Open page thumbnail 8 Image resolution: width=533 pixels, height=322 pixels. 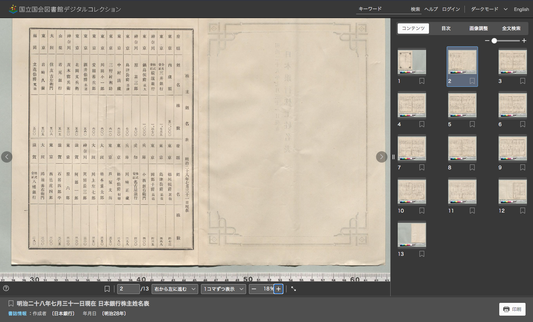point(462,148)
